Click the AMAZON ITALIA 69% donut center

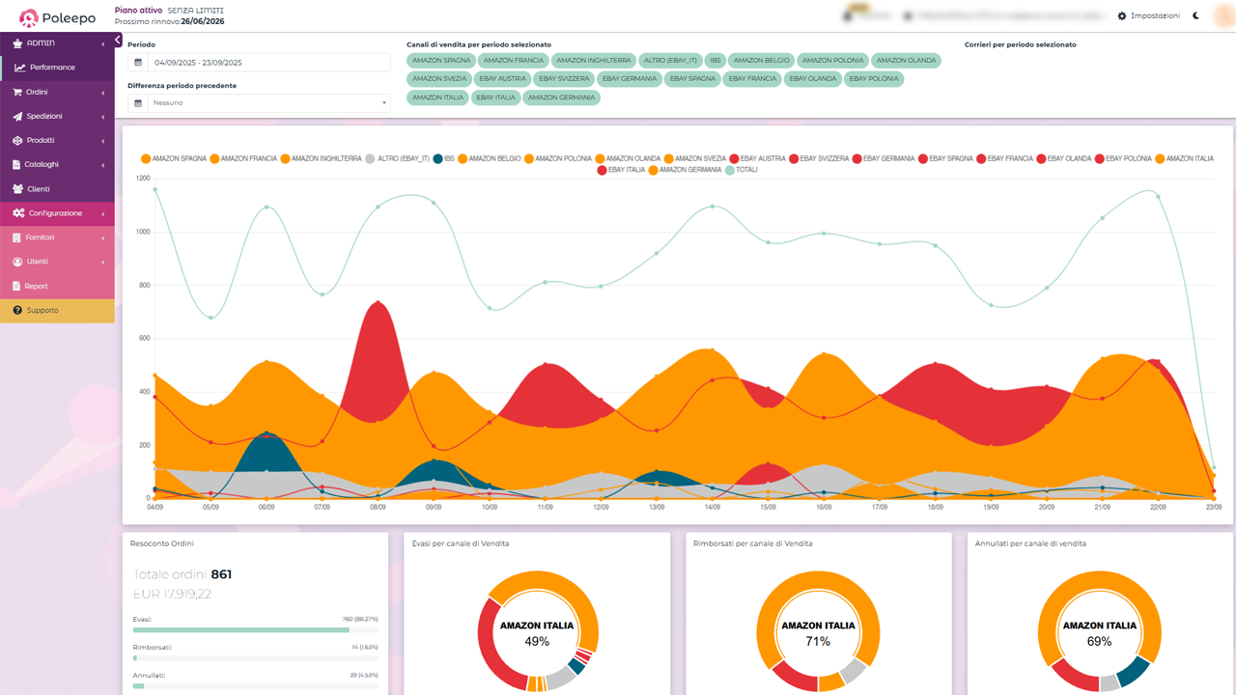[1099, 633]
